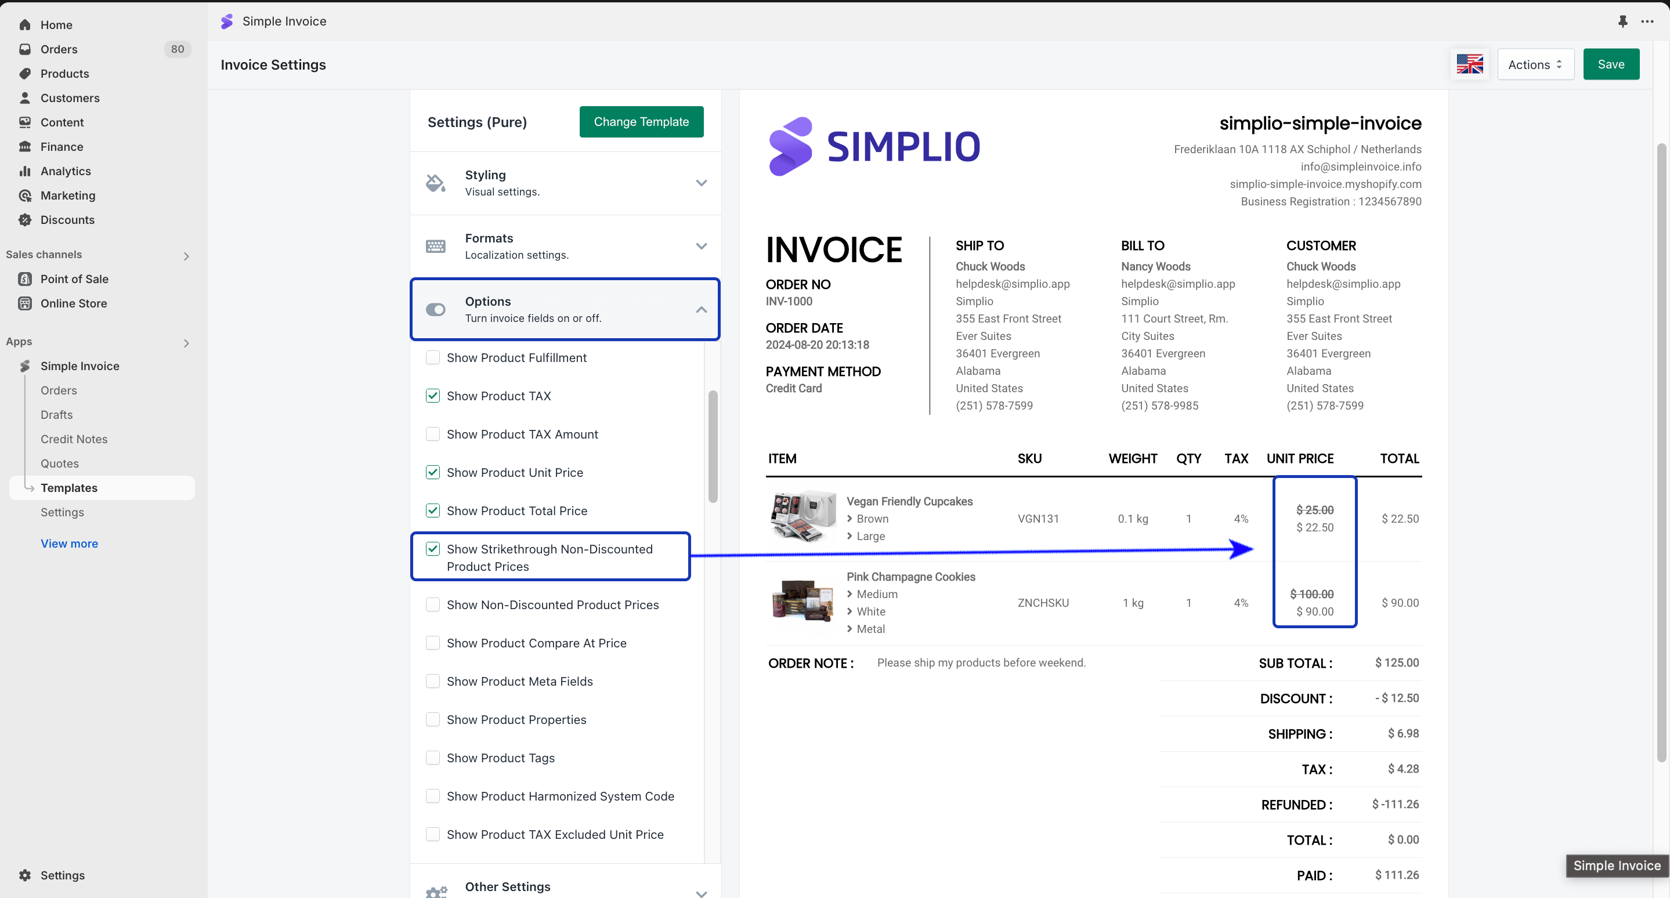Click the View more link
Image resolution: width=1670 pixels, height=898 pixels.
[x=70, y=544]
